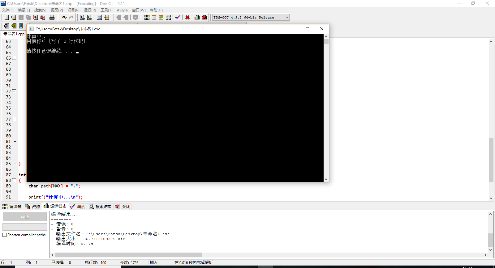Click the Undo arrow icon
The image size is (495, 268).
click(x=64, y=17)
